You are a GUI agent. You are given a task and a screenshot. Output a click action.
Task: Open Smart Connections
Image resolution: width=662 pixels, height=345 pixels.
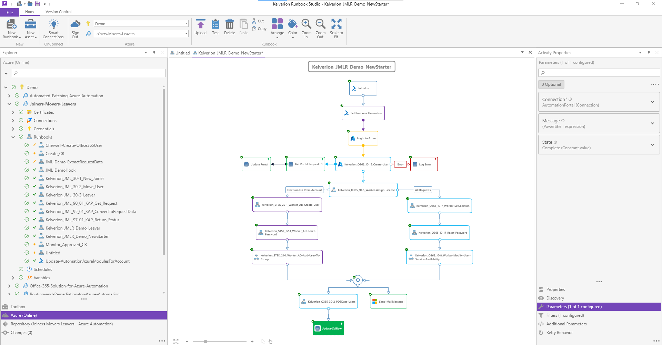pyautogui.click(x=53, y=29)
